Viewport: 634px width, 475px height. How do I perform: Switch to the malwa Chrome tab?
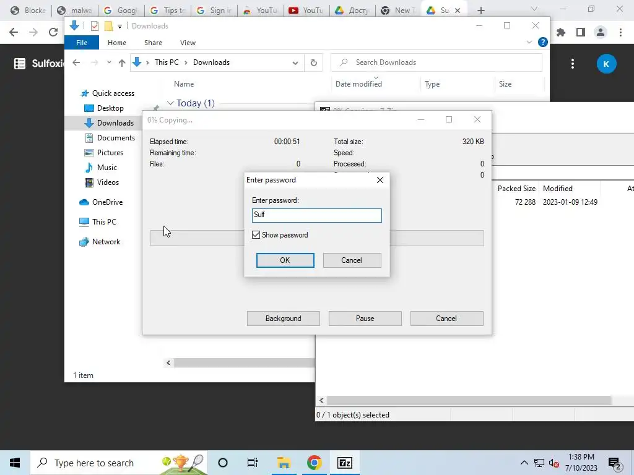[x=74, y=11]
